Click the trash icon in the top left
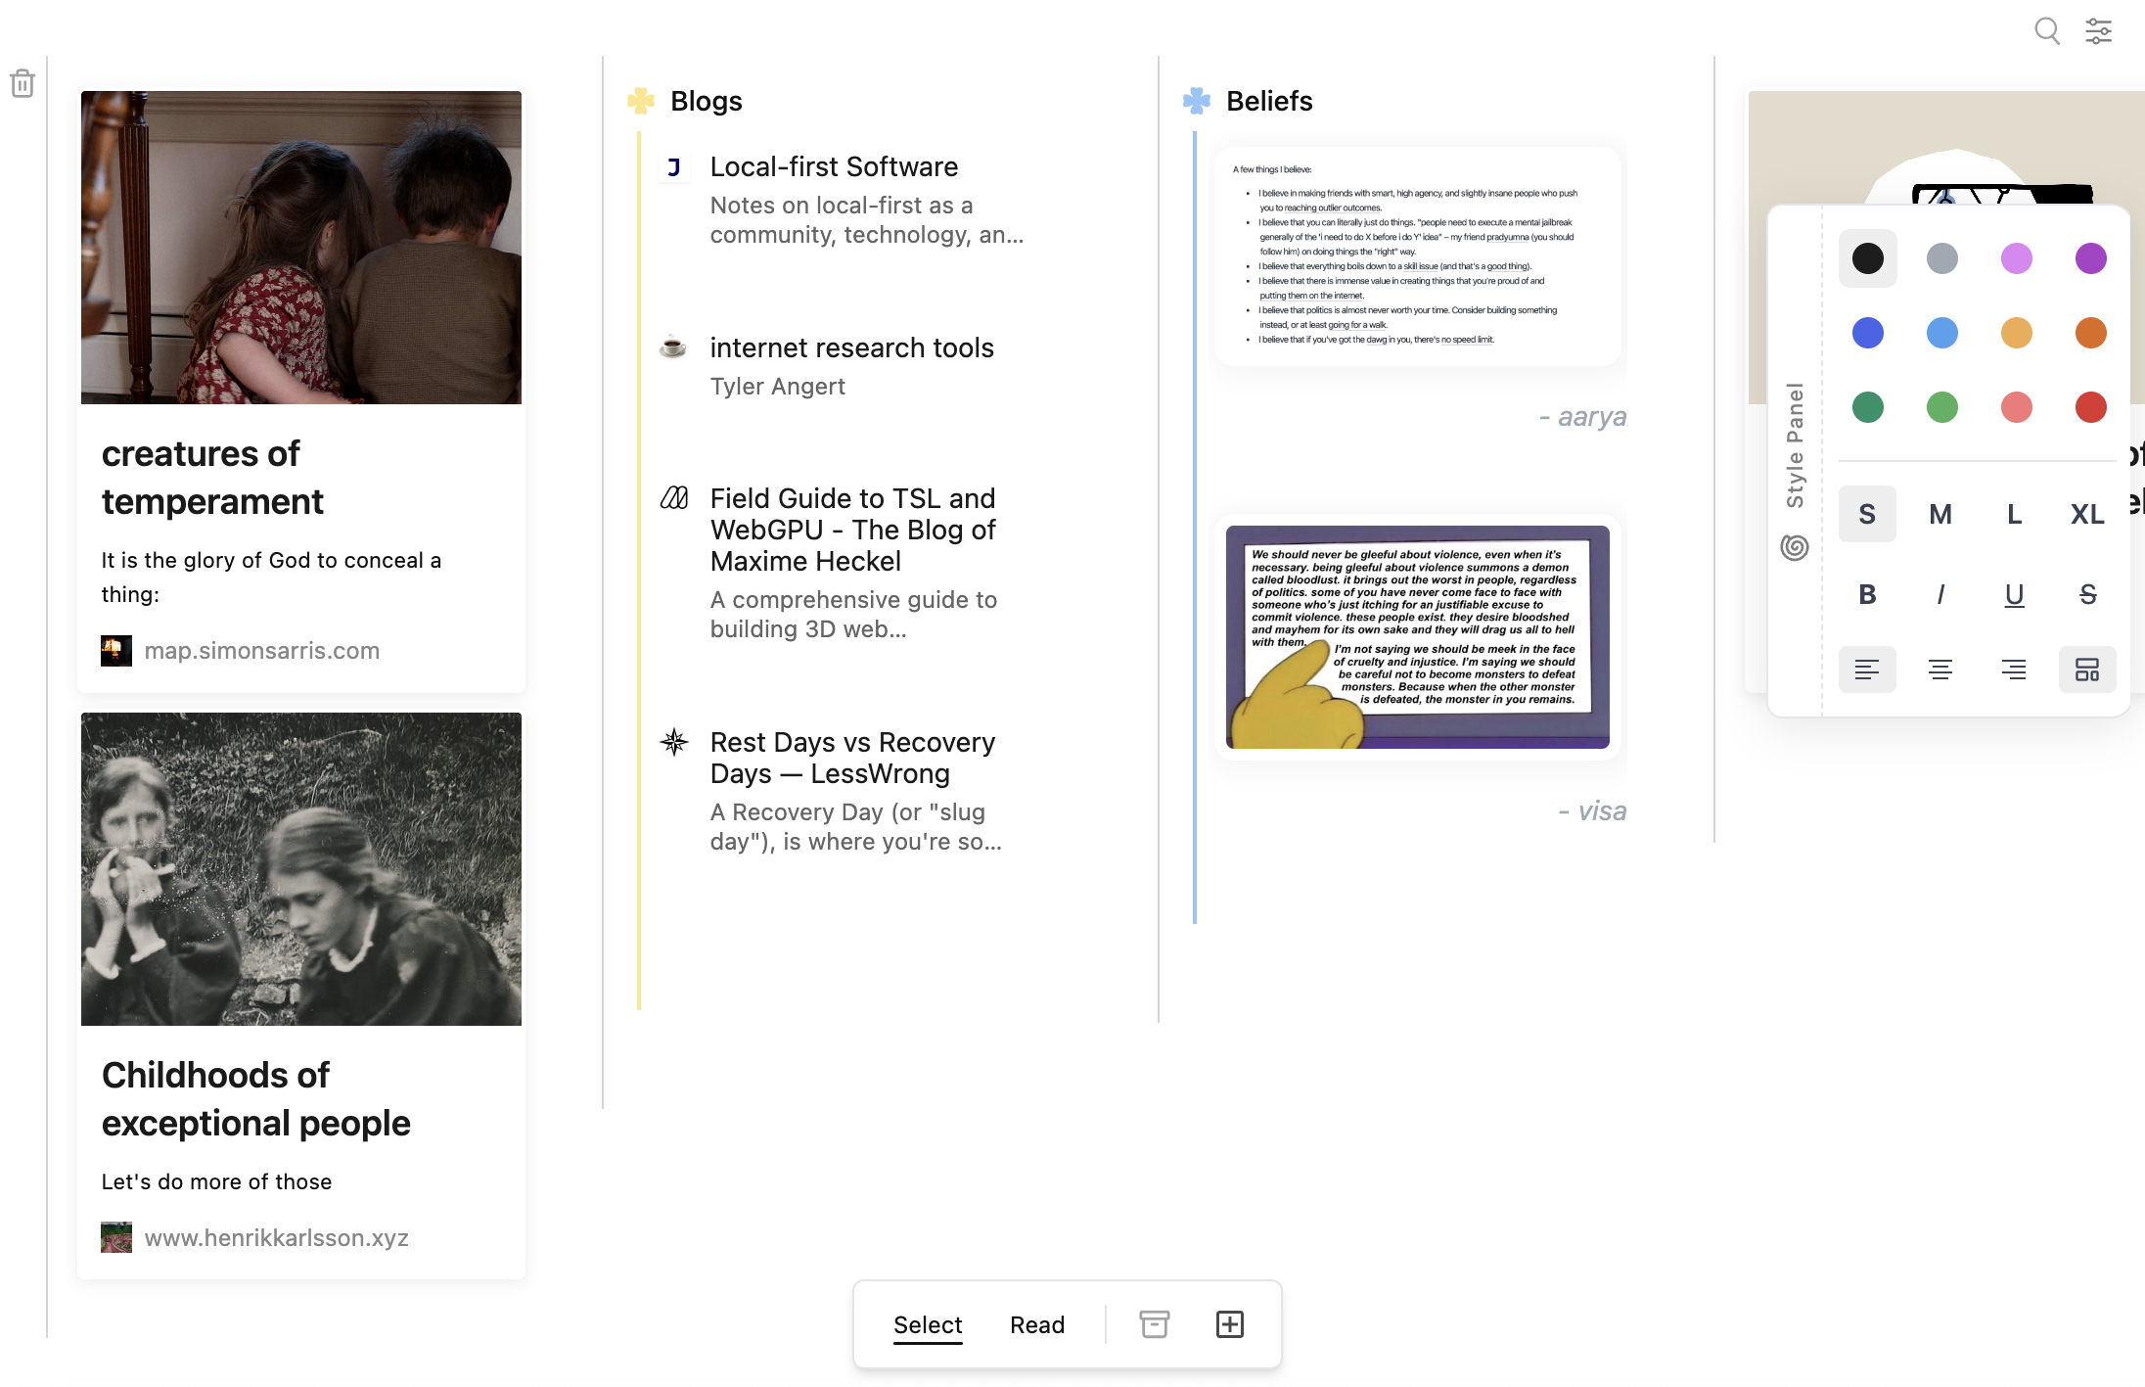 click(22, 83)
